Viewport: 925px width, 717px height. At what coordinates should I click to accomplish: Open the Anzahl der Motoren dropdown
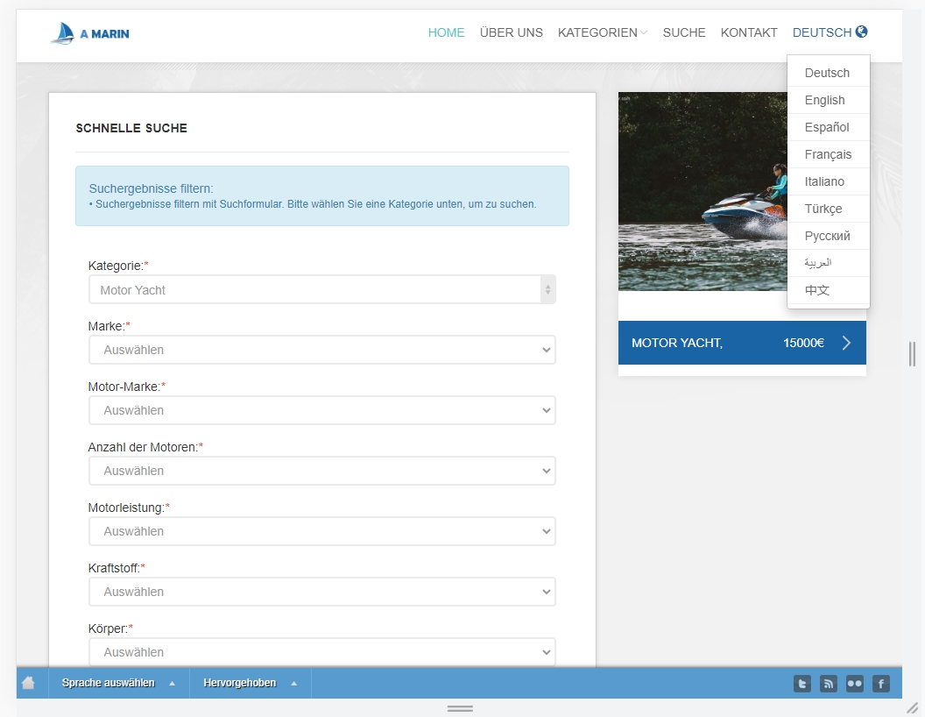[322, 471]
